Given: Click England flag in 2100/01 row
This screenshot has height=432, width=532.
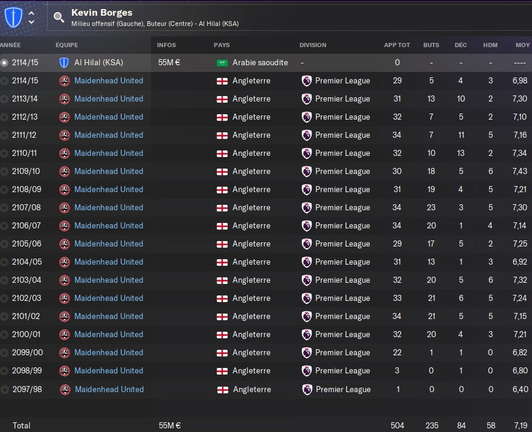Looking at the screenshot, I should tap(222, 335).
